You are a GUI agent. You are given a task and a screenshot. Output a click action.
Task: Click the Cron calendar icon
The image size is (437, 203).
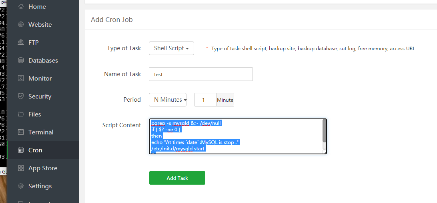coord(21,150)
